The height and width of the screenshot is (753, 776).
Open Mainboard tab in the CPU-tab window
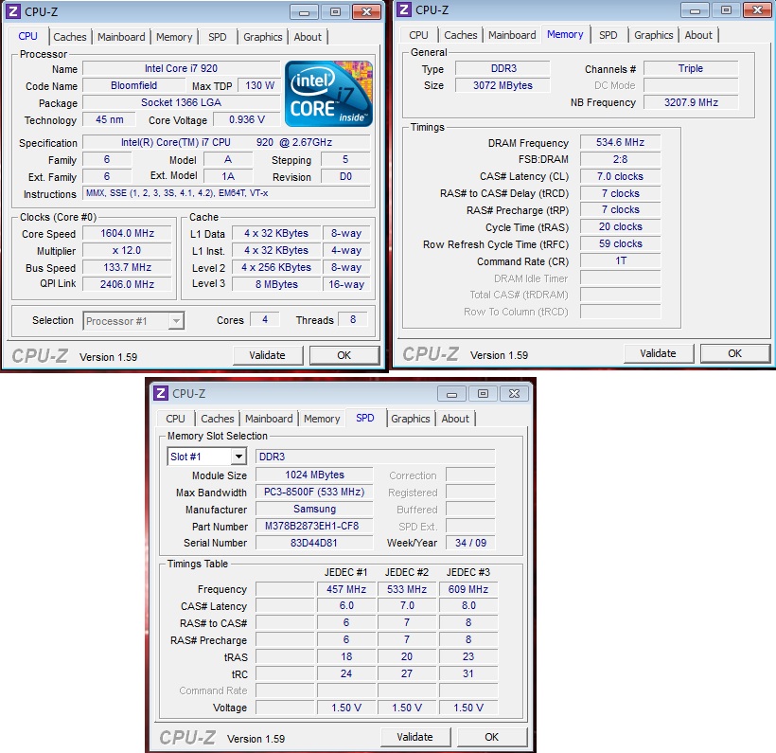tap(121, 37)
